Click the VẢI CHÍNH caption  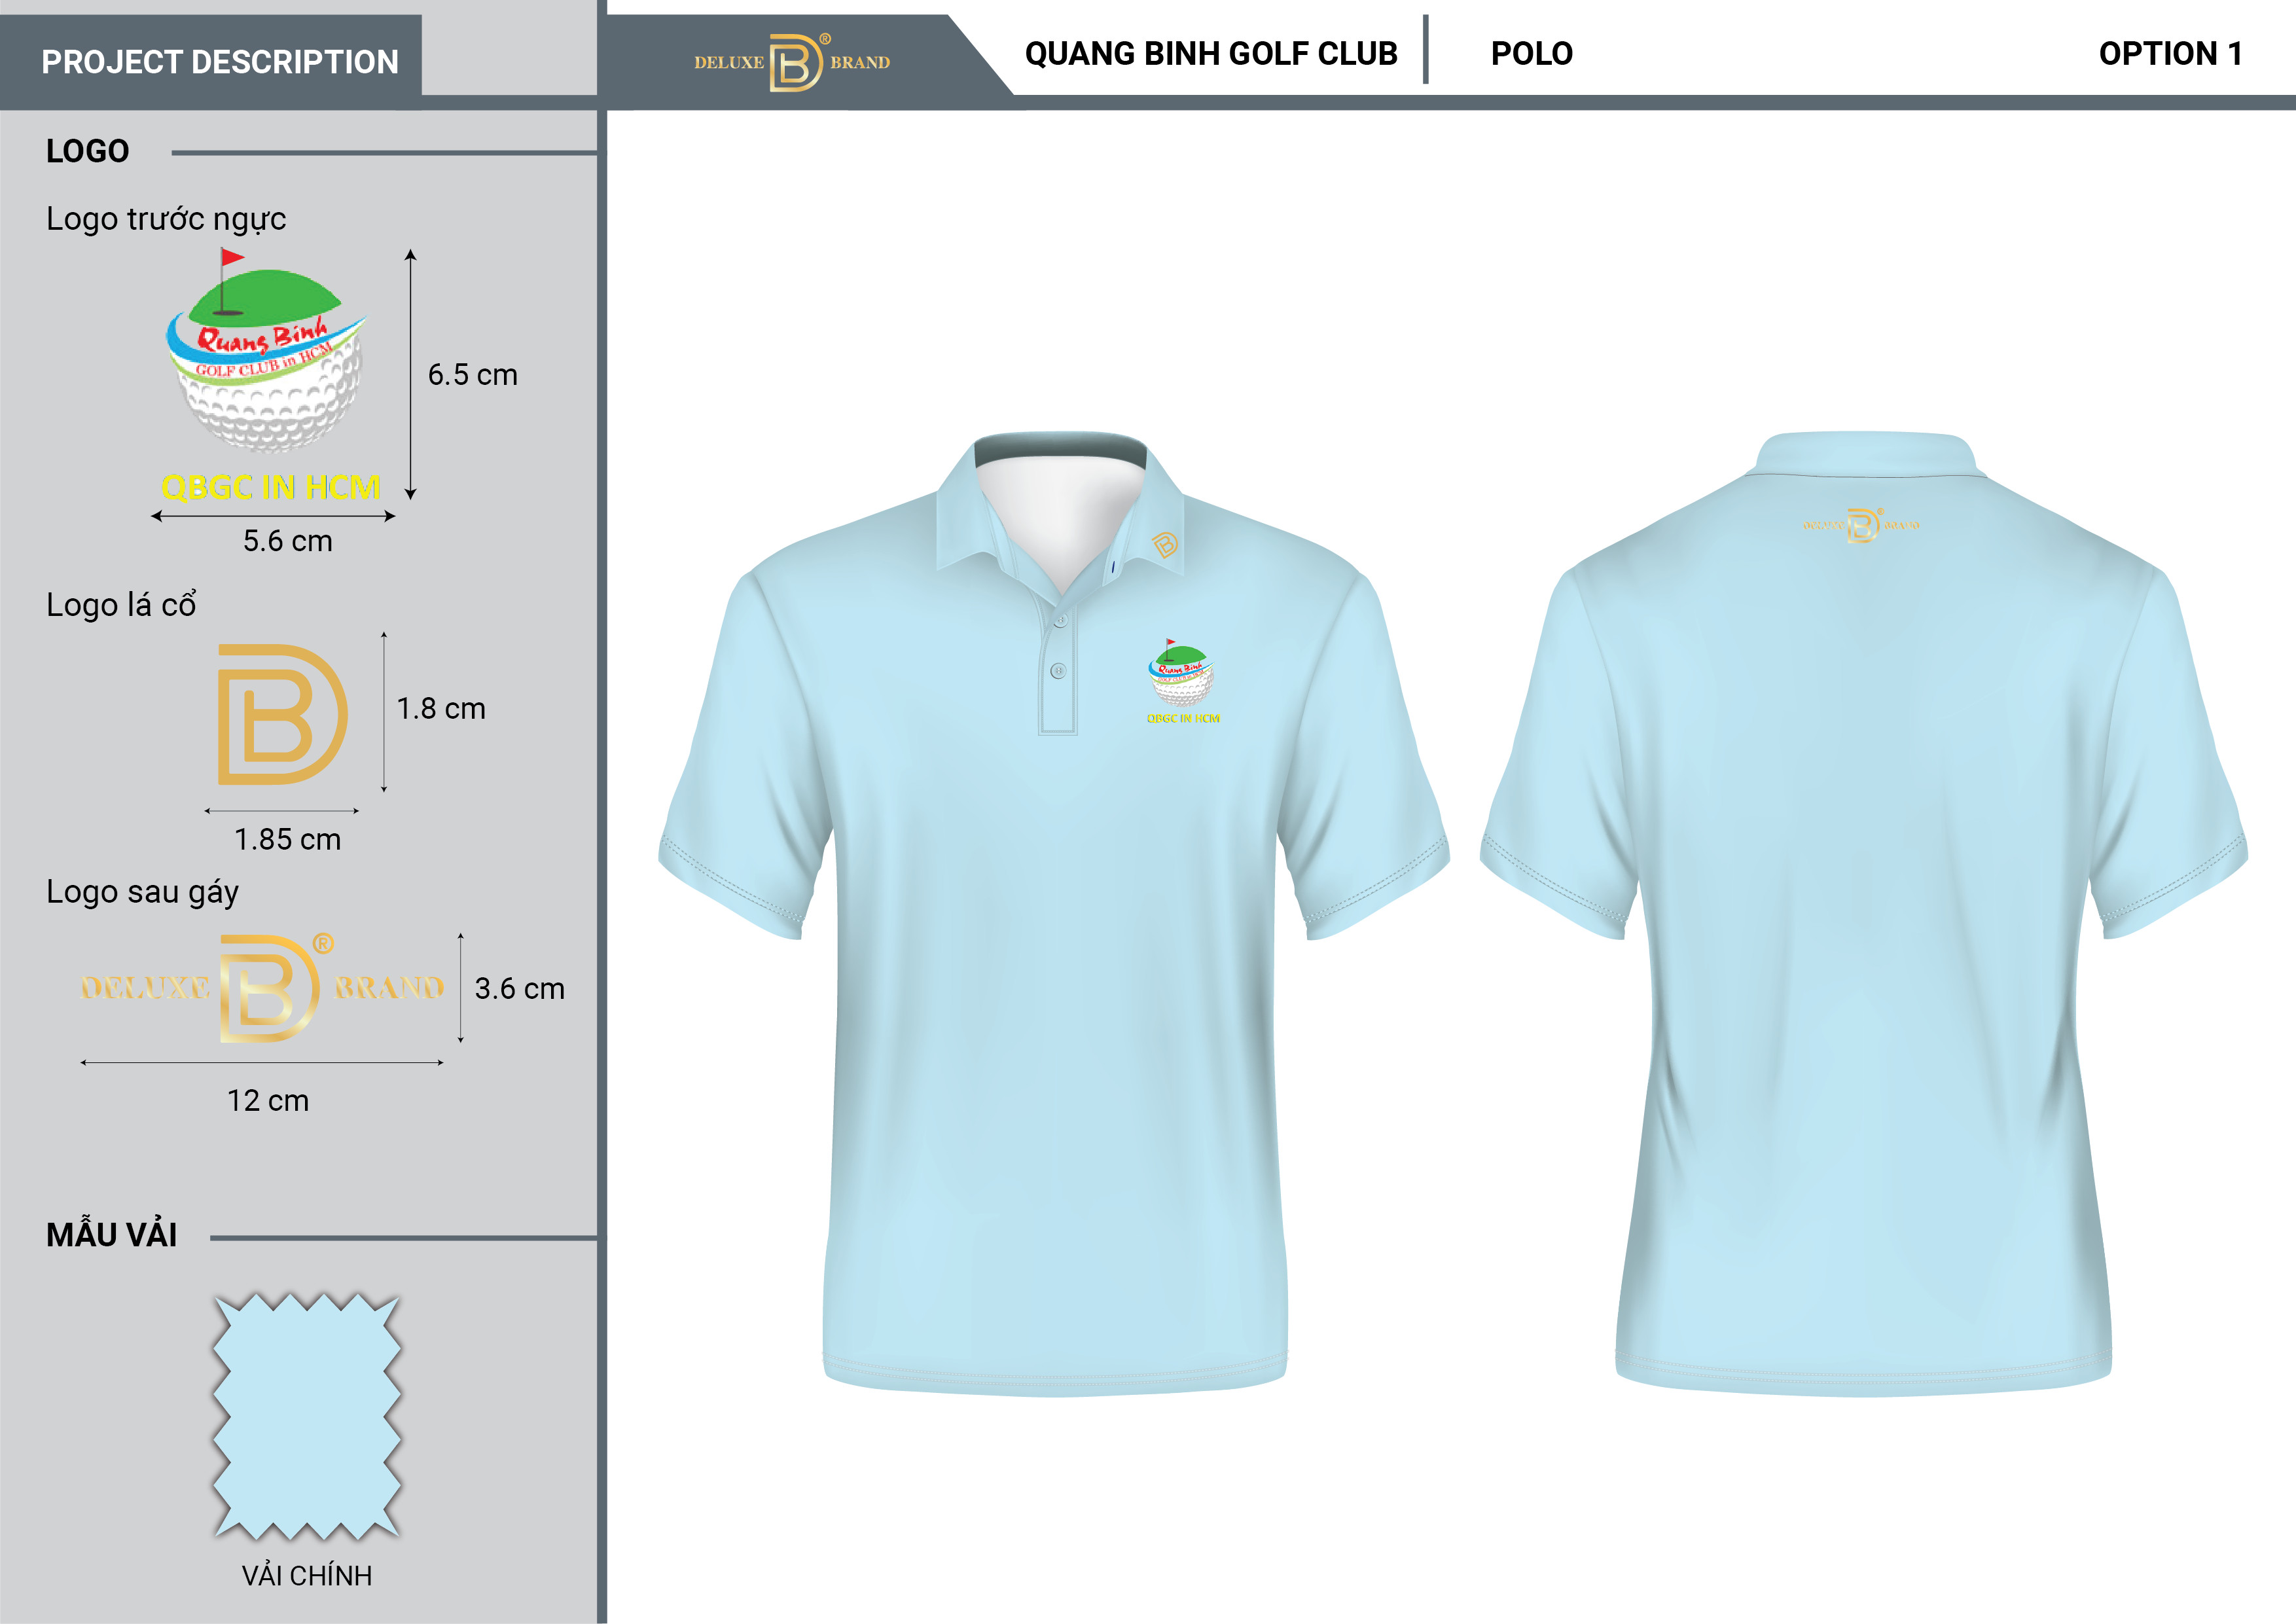pyautogui.click(x=307, y=1576)
